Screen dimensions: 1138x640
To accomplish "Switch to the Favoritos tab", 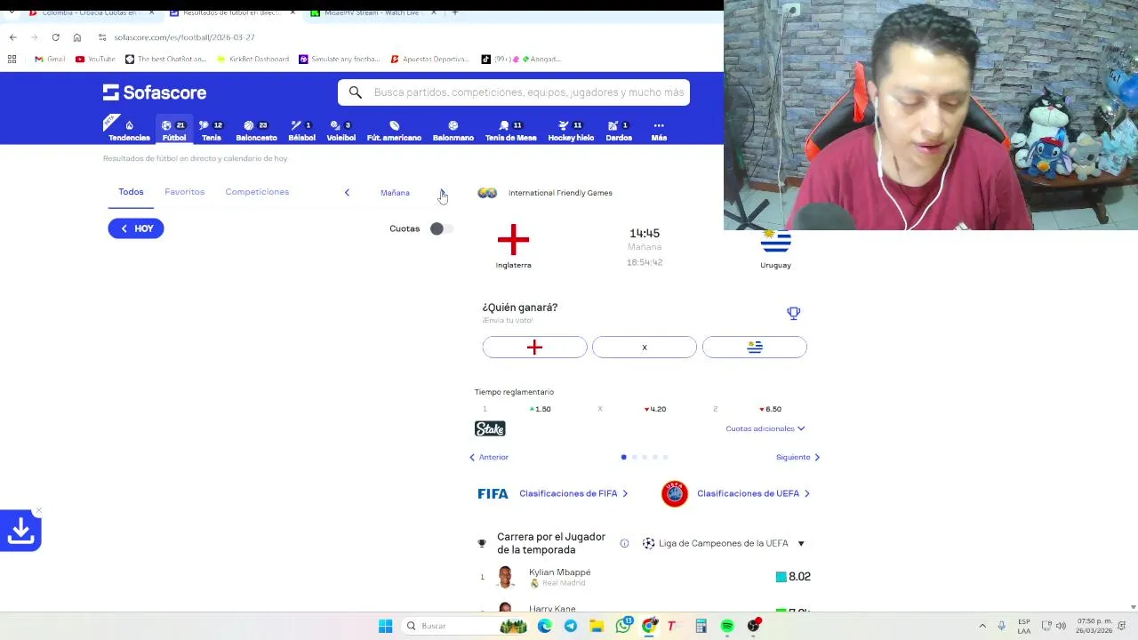I will tap(184, 192).
